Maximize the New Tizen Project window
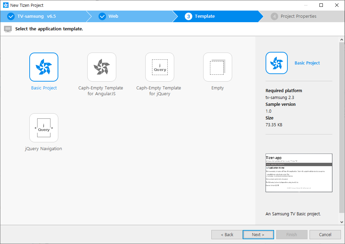 point(321,5)
